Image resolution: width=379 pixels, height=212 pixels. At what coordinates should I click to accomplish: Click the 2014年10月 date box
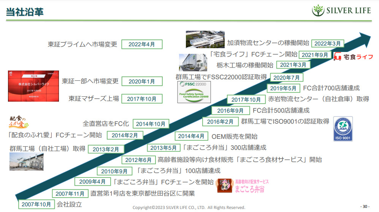coord(151,124)
